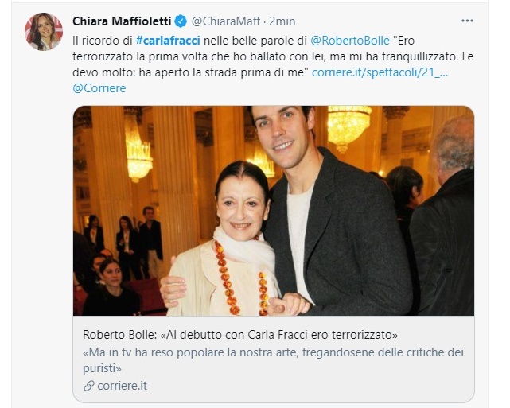
Task: Click the link chain icon beside corriere.it
Action: point(89,386)
